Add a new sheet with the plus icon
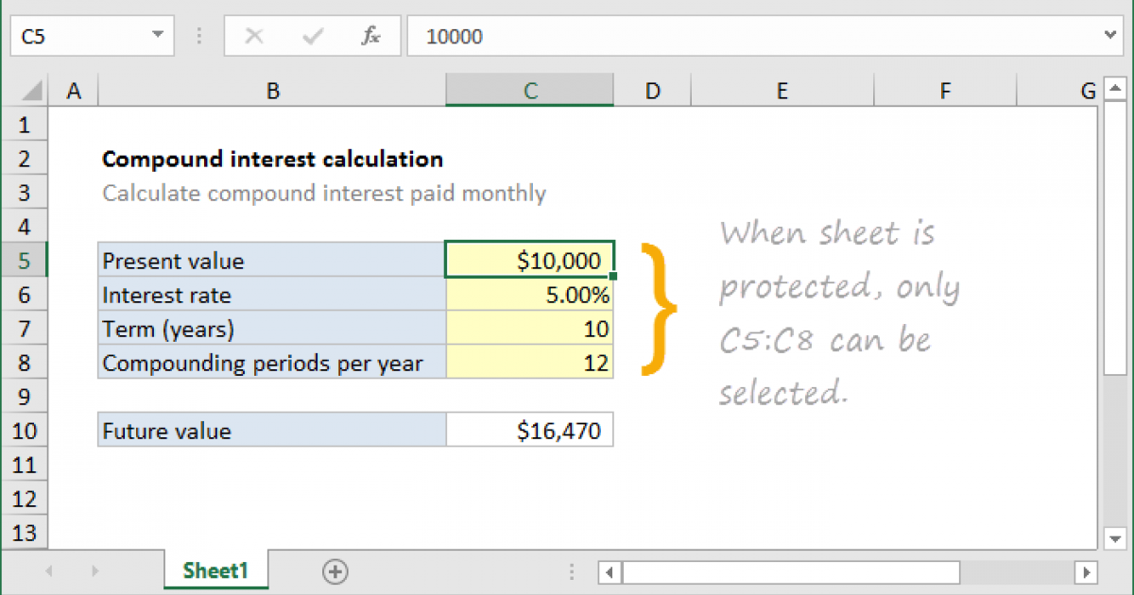 [x=335, y=570]
